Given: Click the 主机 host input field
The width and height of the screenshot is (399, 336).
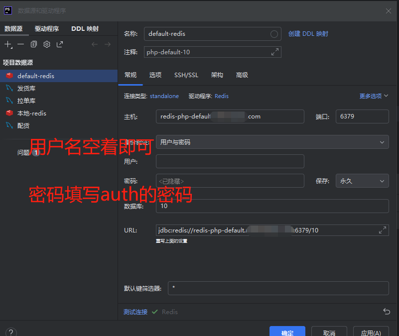Looking at the screenshot, I should (230, 116).
